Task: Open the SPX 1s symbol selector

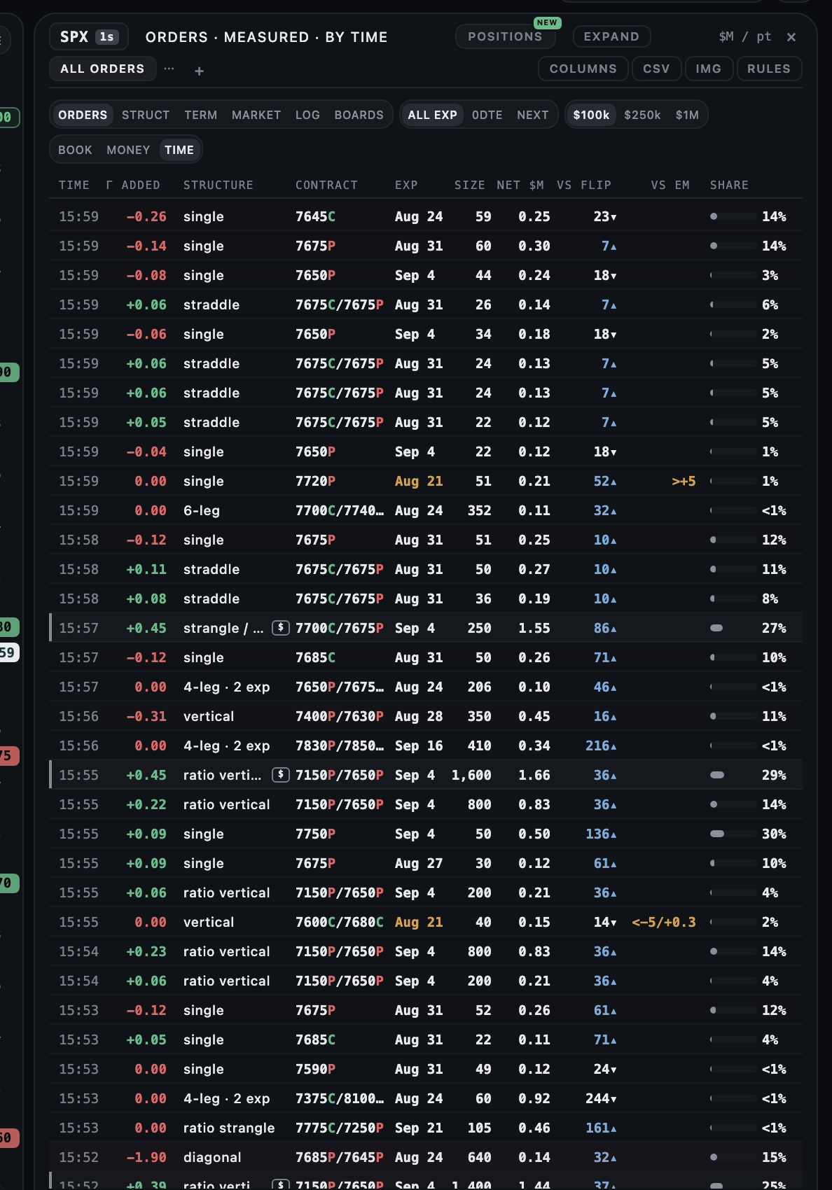Action: point(89,36)
